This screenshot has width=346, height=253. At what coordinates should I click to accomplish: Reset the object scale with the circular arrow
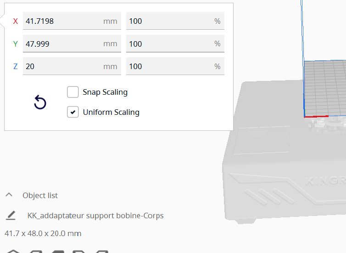pyautogui.click(x=40, y=102)
